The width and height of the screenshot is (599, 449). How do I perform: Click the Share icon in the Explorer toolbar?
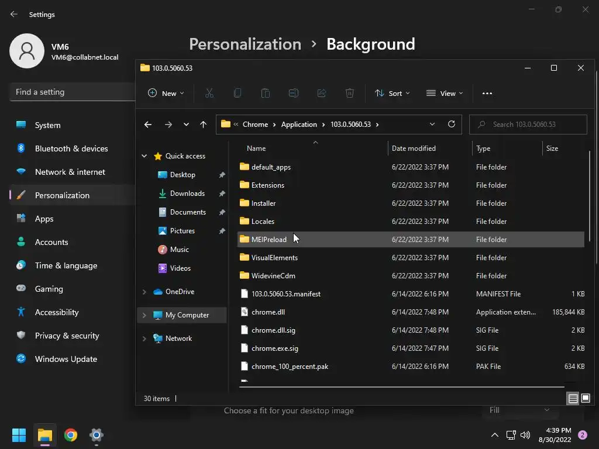tap(322, 93)
